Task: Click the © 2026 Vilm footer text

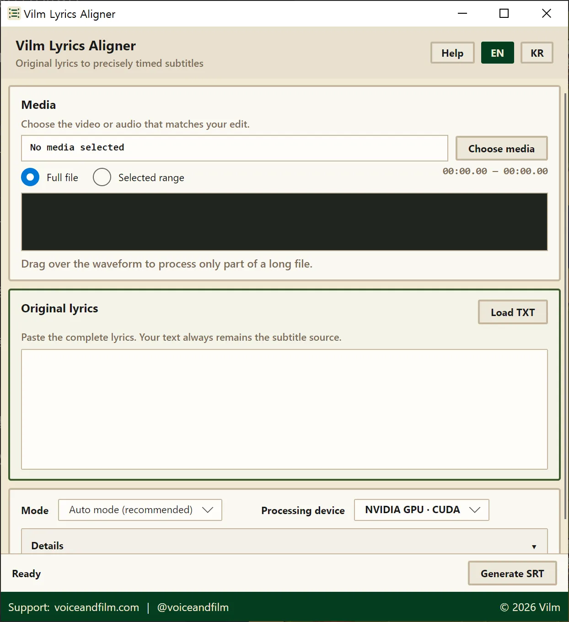Action: 530,607
